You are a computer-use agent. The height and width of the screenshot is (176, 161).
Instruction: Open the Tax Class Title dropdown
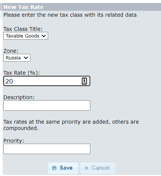[x=26, y=36]
